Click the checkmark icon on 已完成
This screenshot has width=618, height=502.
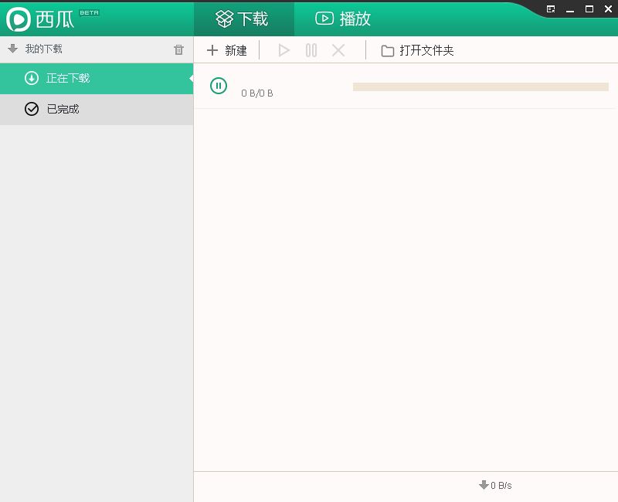point(31,109)
